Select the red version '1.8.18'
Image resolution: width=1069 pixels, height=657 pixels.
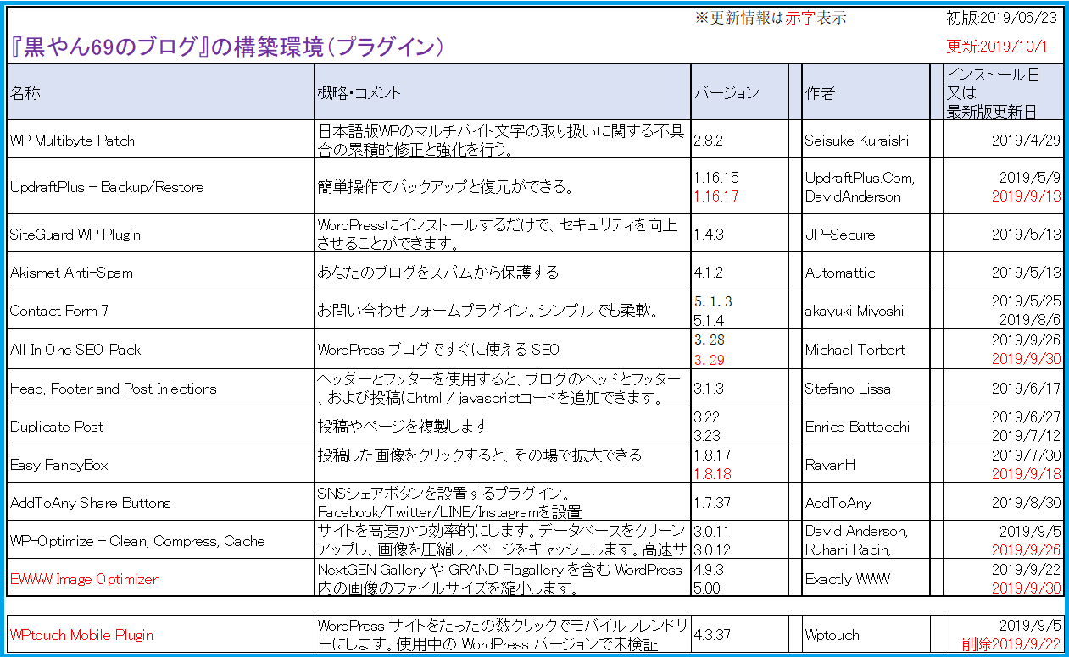712,474
